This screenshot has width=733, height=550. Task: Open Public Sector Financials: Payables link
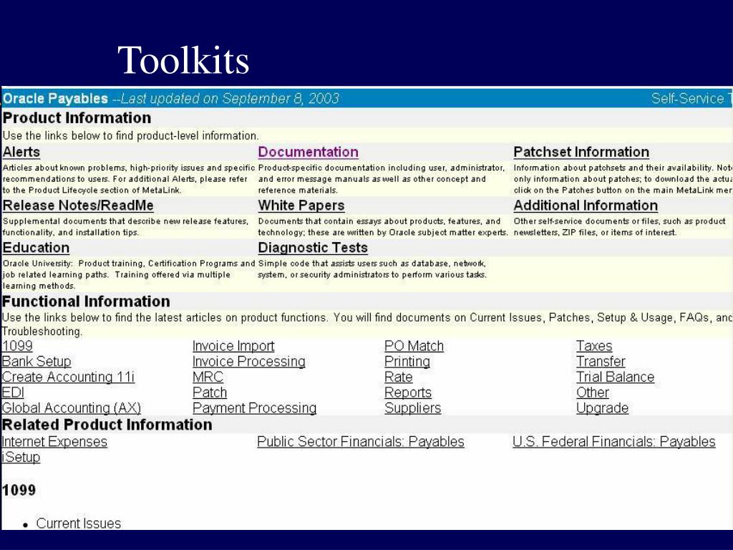361,441
